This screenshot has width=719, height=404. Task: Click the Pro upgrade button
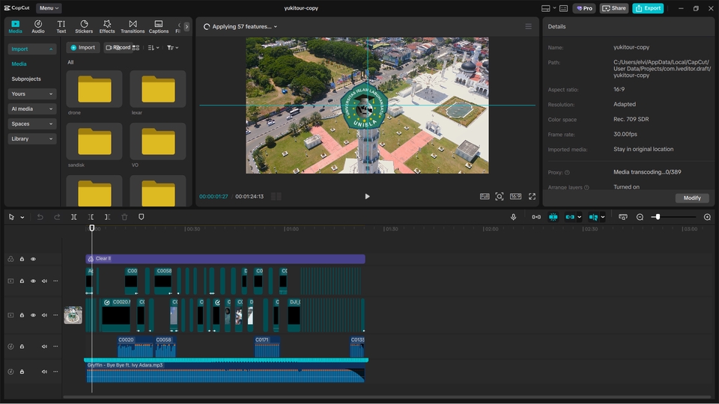[x=584, y=8]
